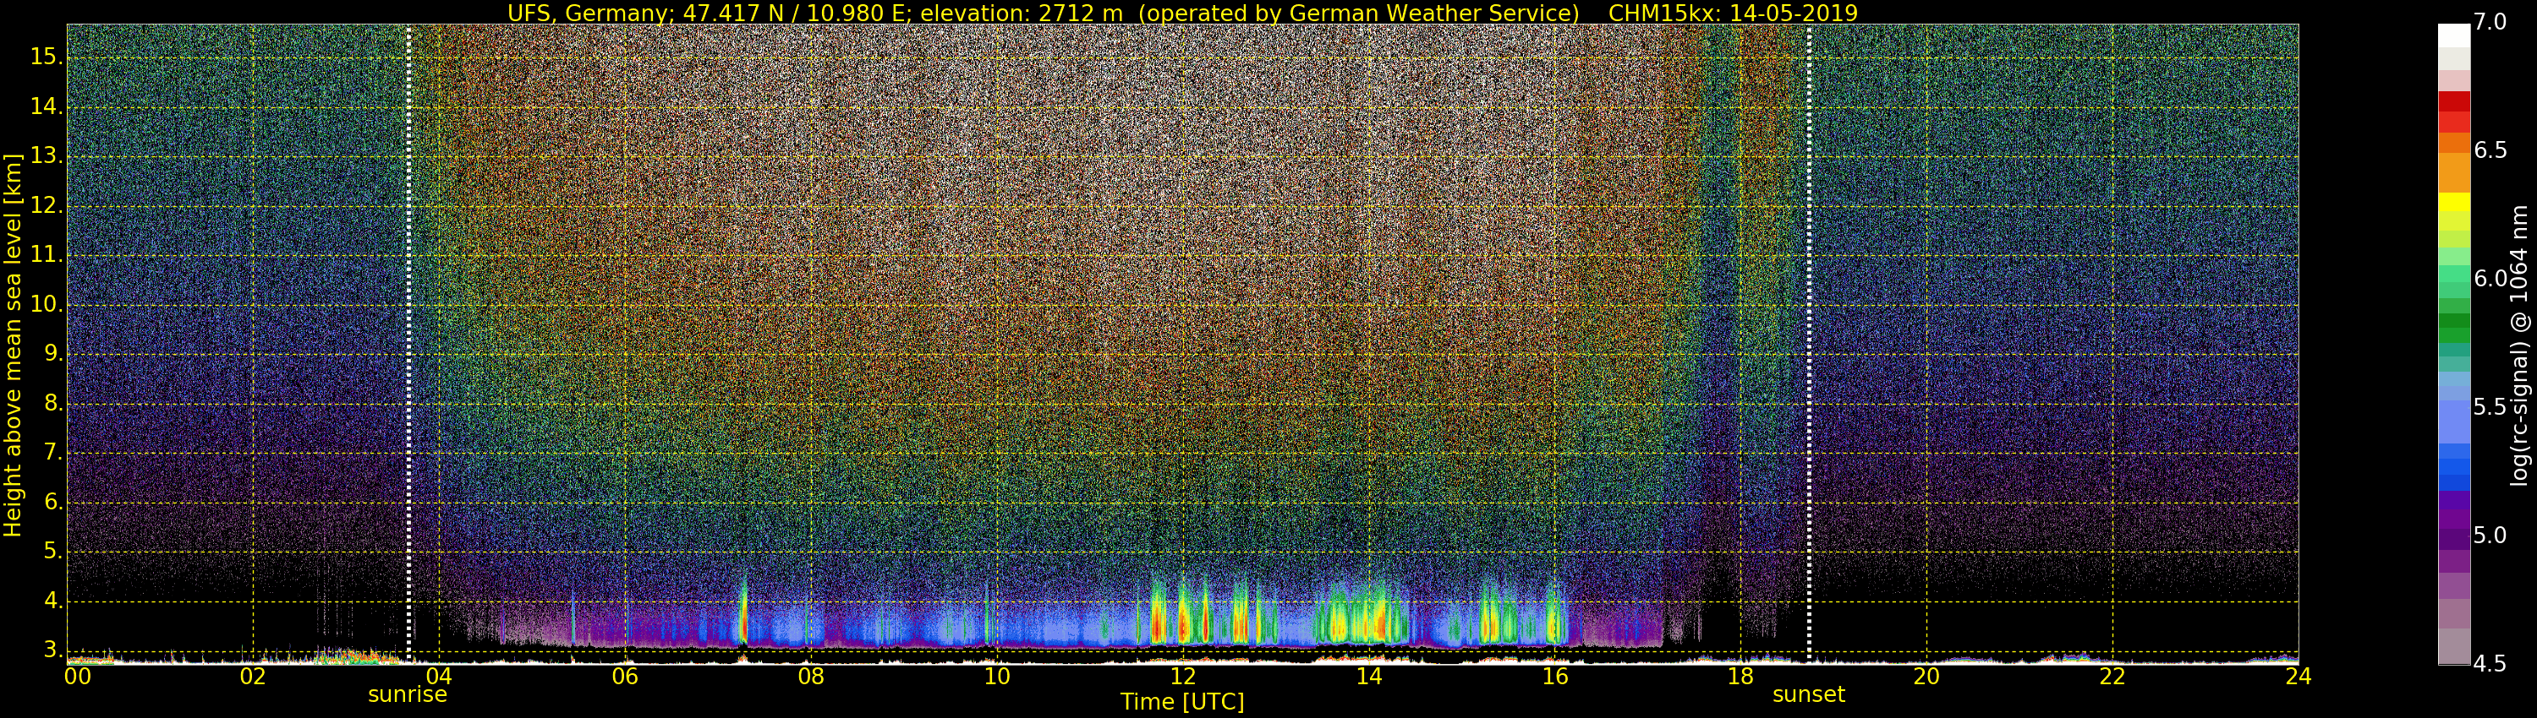Click the dark purple swatch near 5.0
2537x718 pixels.
pyautogui.click(x=2453, y=539)
